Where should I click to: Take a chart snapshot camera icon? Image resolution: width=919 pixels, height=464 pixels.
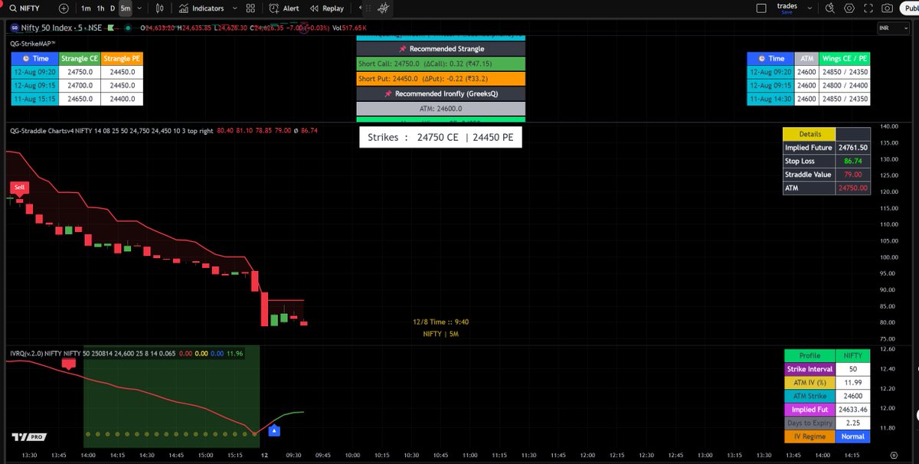(x=887, y=8)
